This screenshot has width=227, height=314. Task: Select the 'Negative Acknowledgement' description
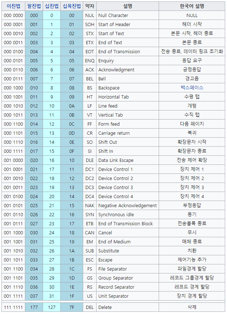point(128,206)
